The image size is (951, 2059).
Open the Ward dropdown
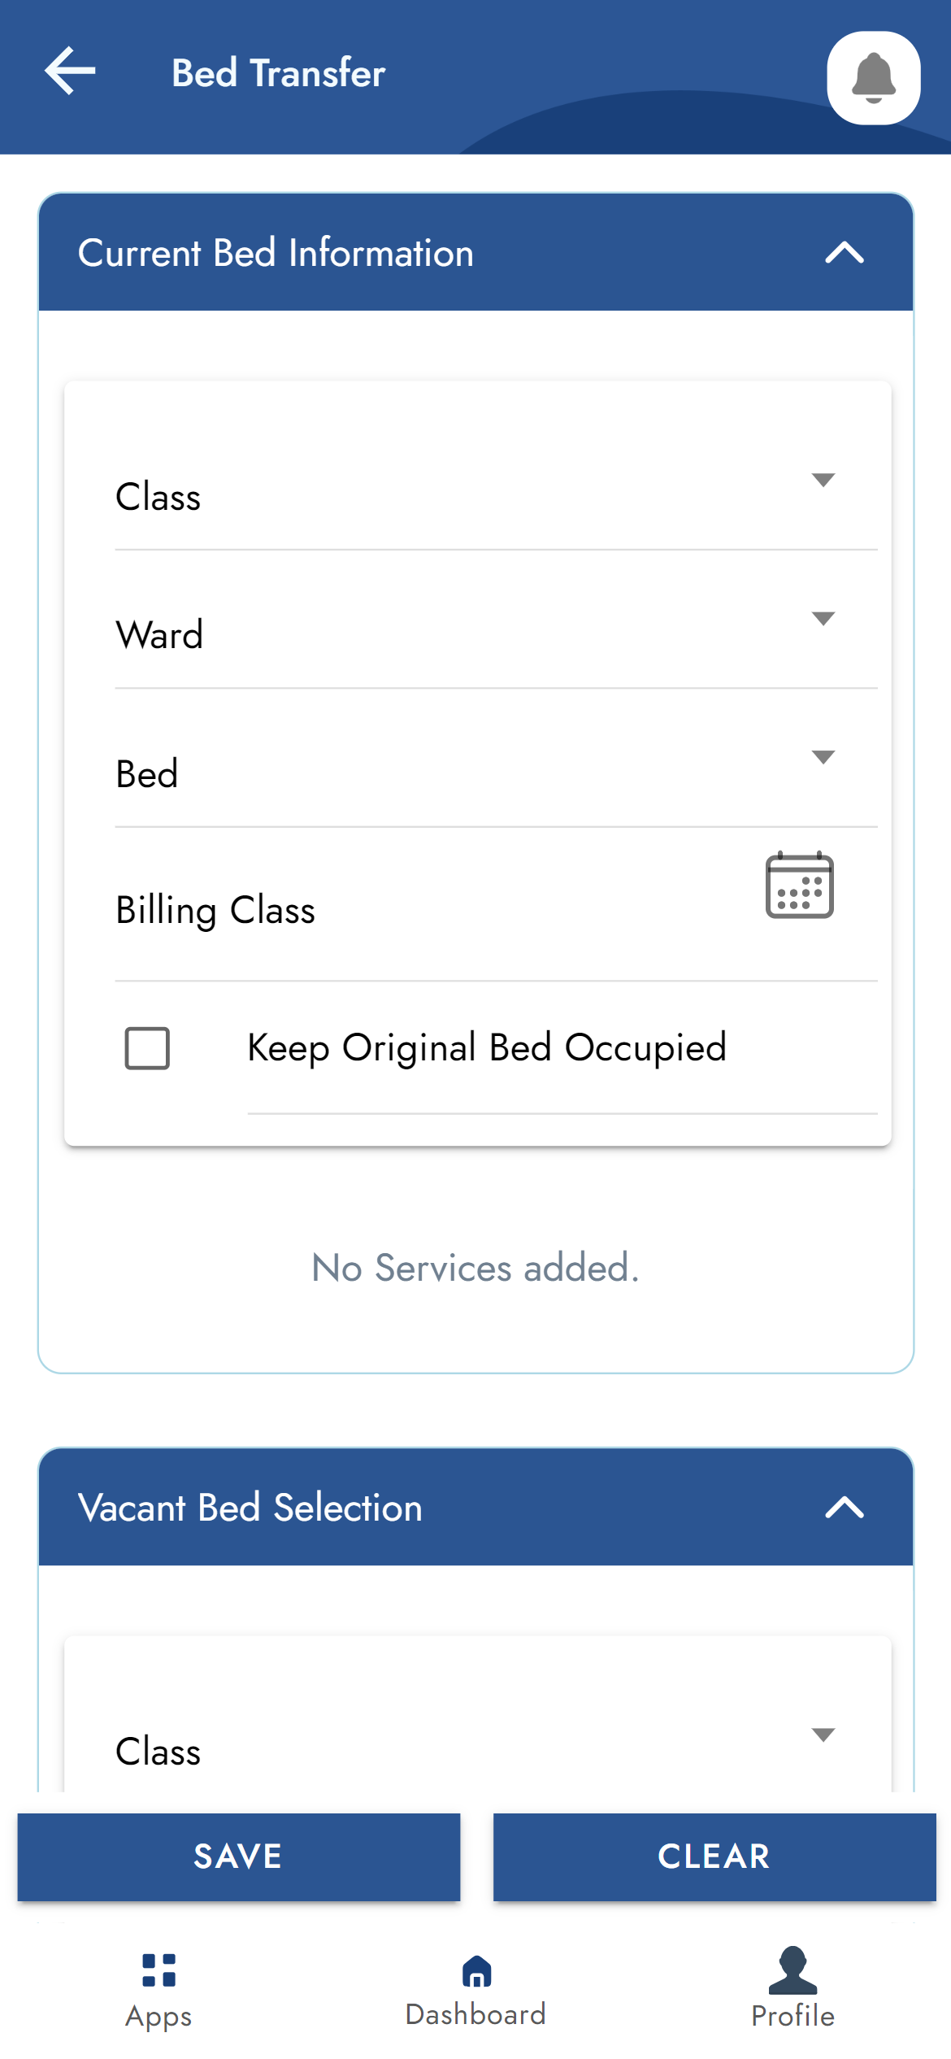823,619
